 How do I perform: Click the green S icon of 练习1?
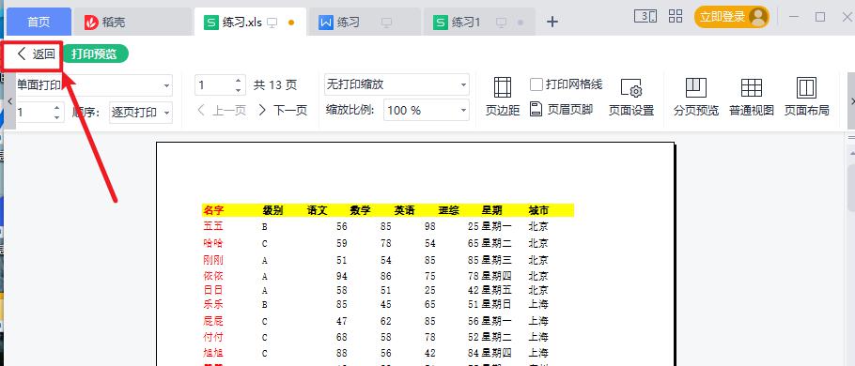(440, 23)
